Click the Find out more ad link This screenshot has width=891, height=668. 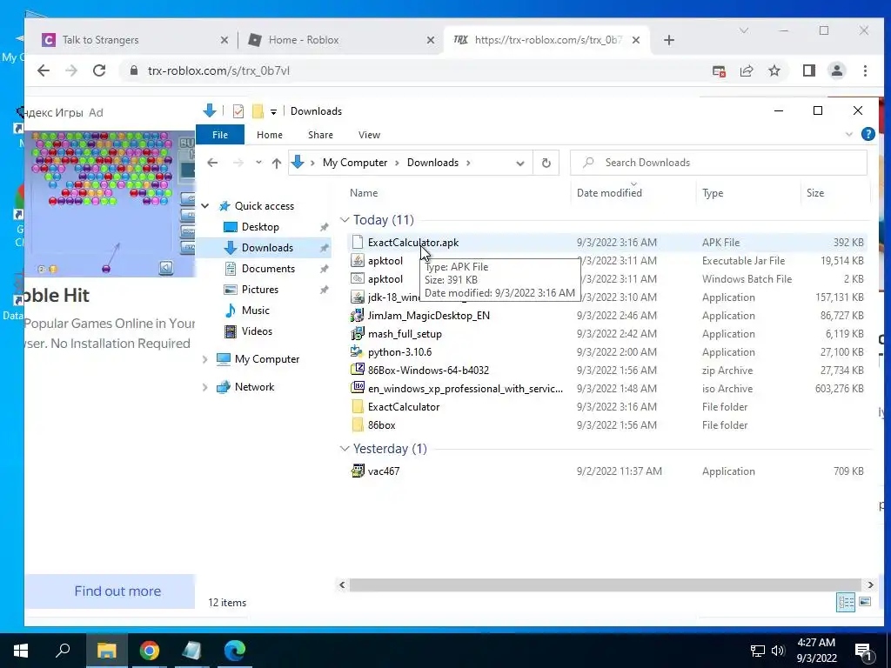coord(117,591)
